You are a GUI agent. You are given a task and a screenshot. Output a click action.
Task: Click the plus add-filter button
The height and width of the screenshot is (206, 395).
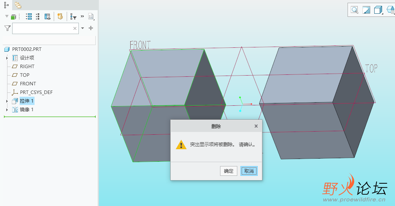(x=91, y=28)
